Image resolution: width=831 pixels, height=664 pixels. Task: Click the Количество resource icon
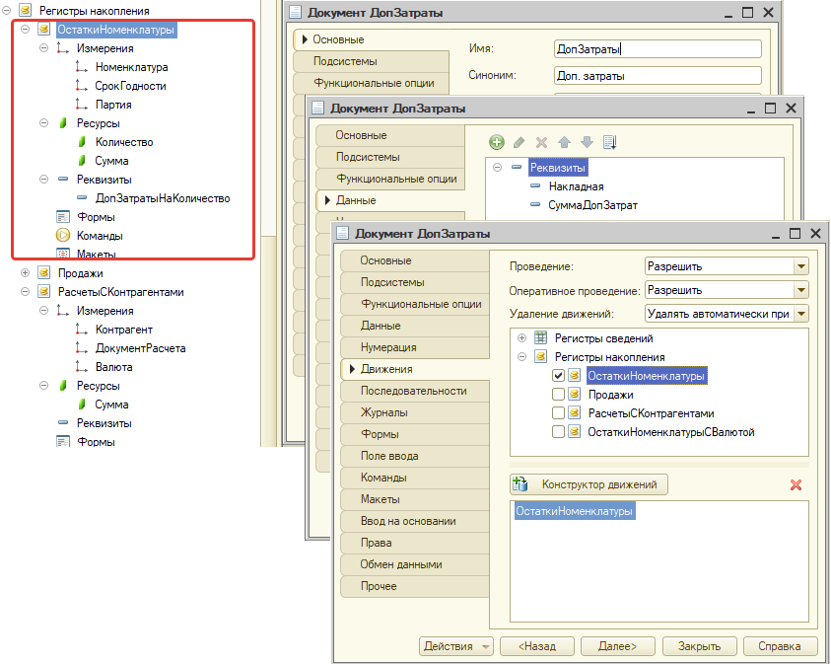click(82, 142)
